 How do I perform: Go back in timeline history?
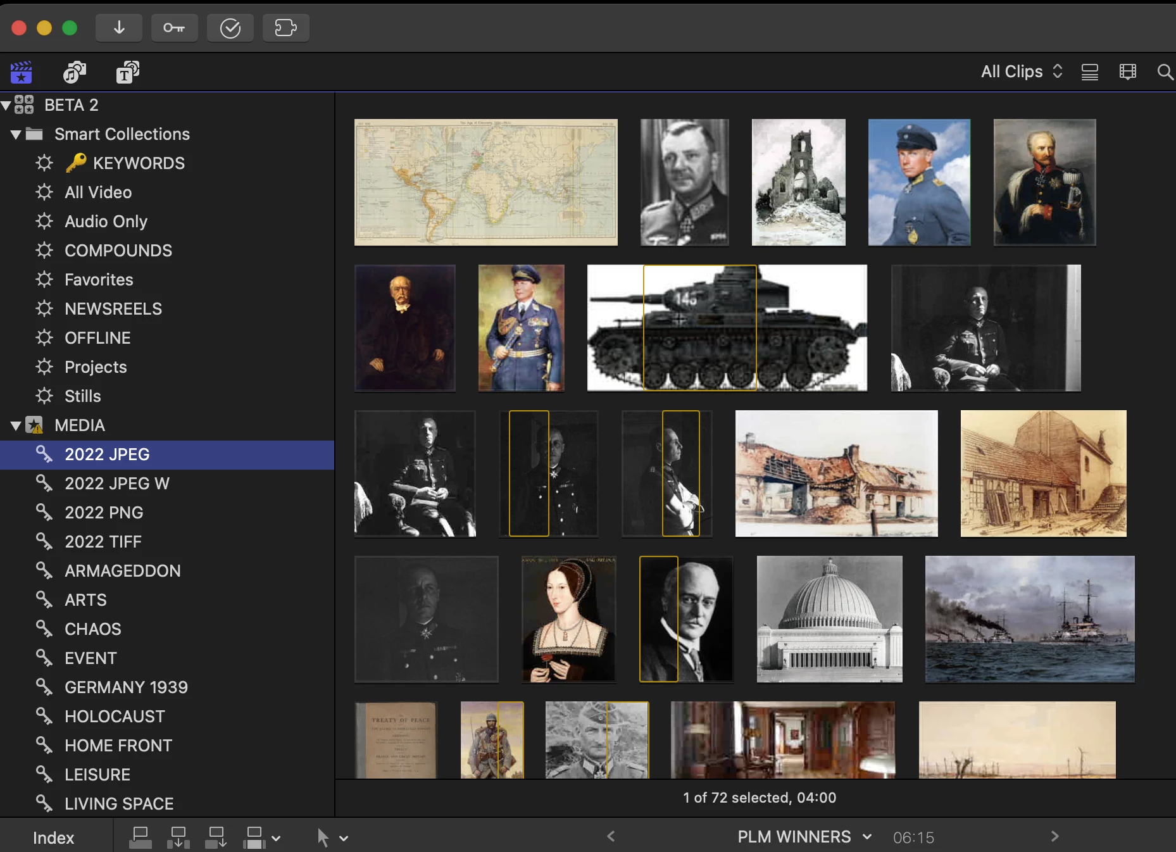click(x=611, y=836)
